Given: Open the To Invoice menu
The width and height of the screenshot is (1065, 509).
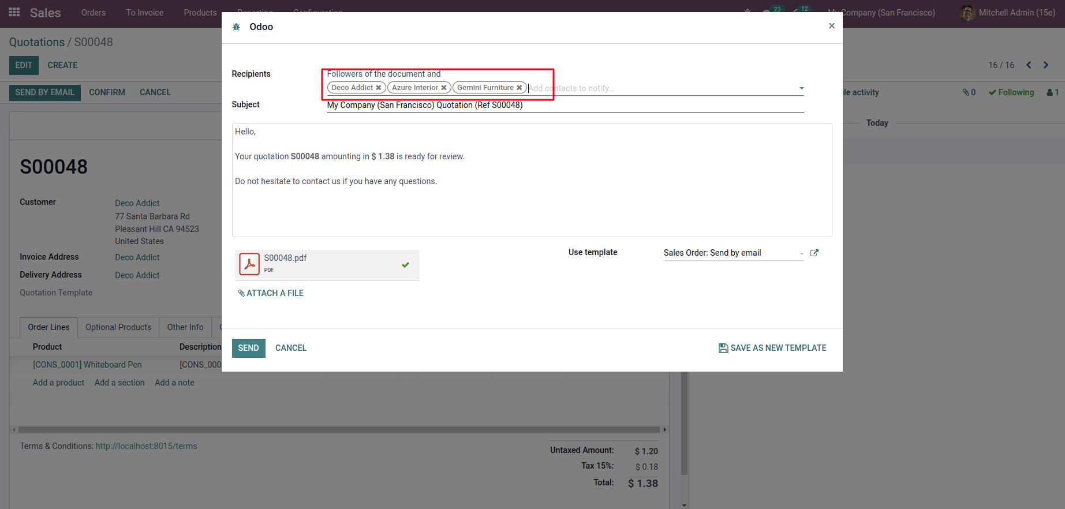Looking at the screenshot, I should coord(145,13).
